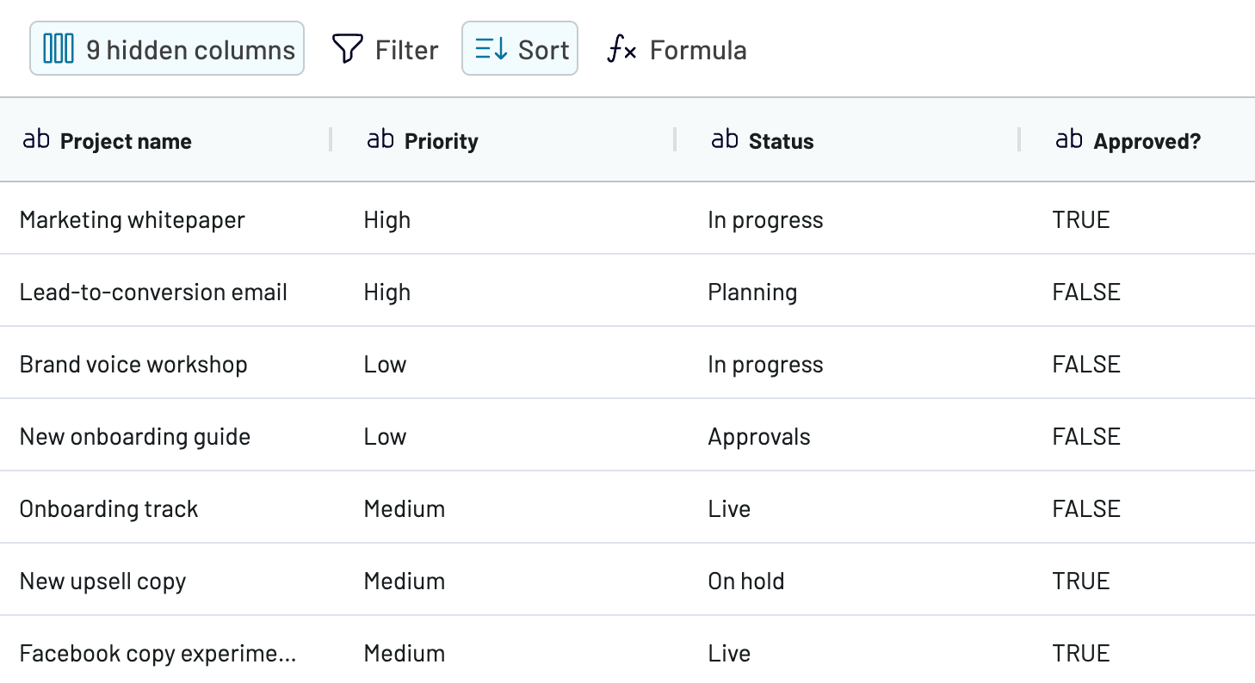Click High priority for Lead-to-conversion email

387,292
